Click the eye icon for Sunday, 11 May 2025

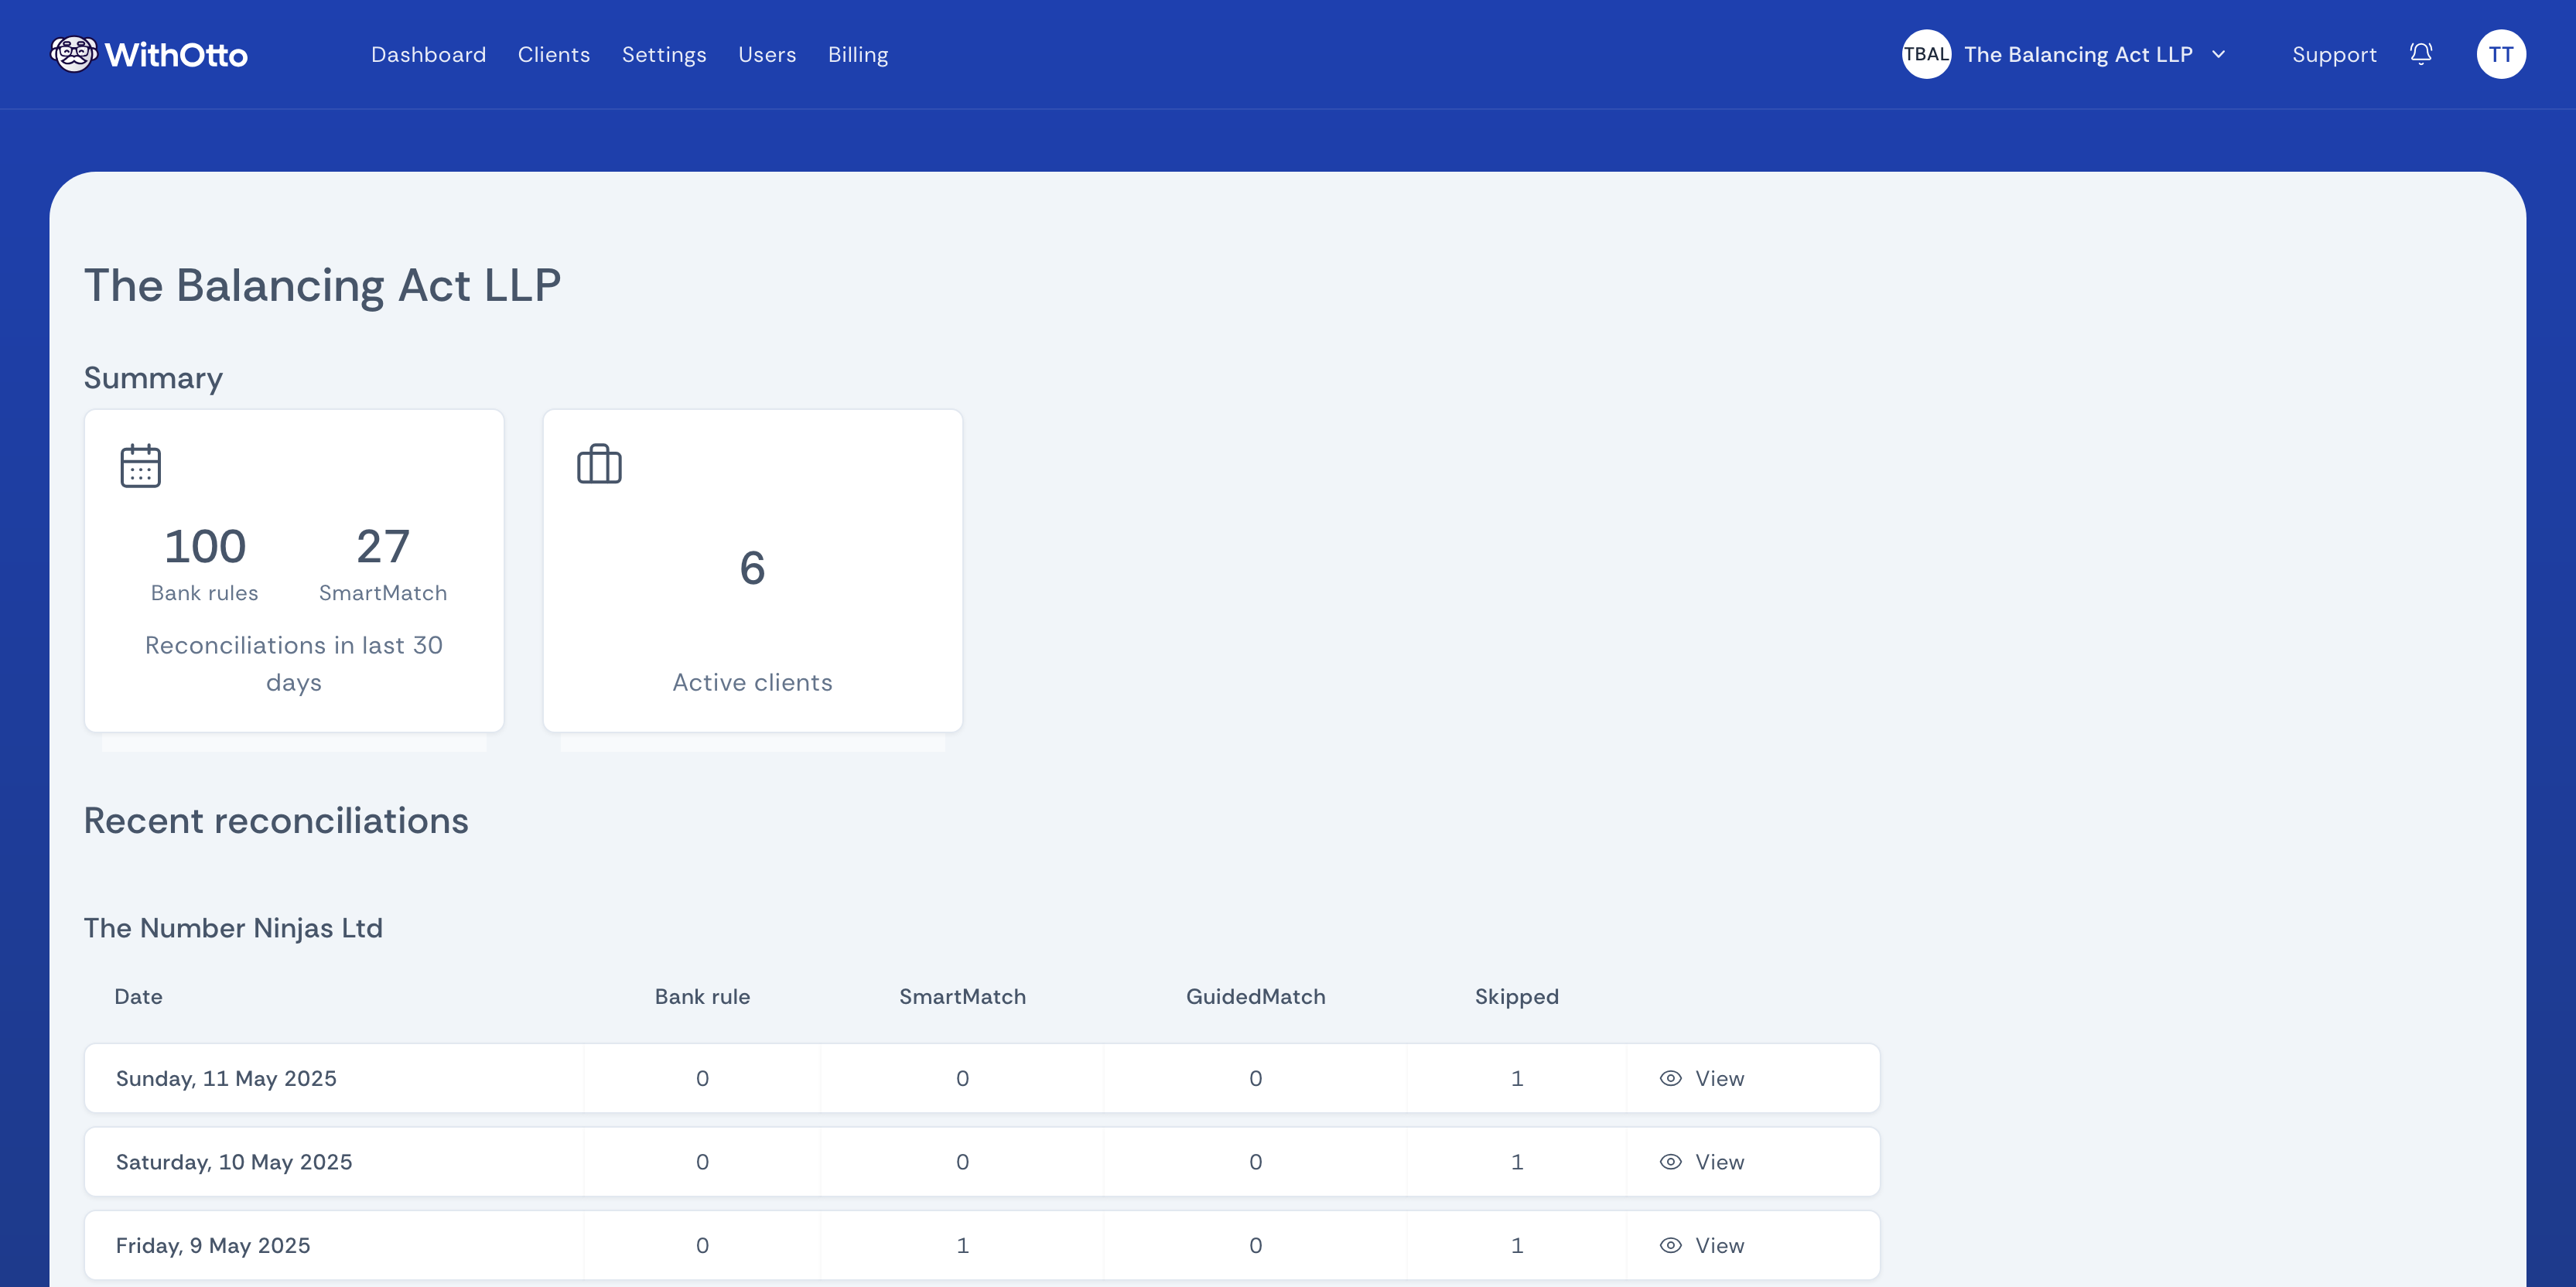click(1670, 1078)
